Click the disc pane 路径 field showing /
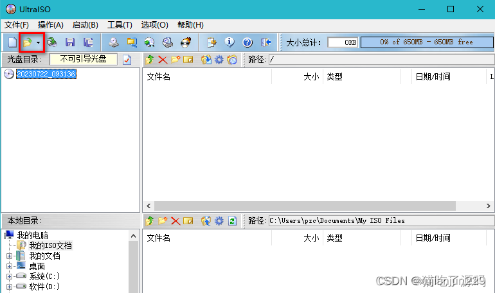 coord(381,60)
